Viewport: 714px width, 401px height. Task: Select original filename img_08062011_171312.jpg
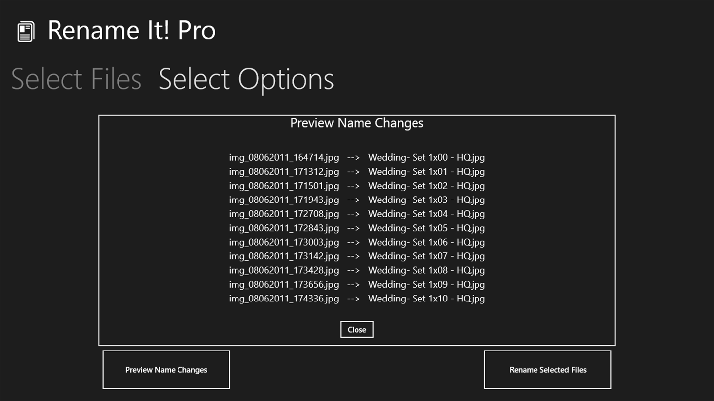click(284, 172)
